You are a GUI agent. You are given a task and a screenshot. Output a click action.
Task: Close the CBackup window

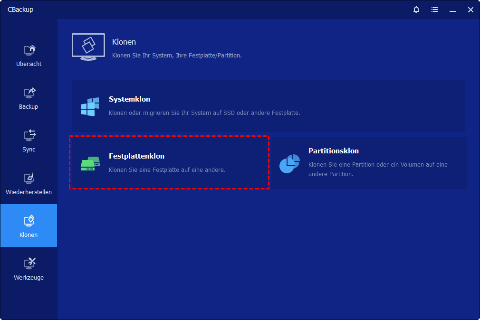click(x=470, y=9)
